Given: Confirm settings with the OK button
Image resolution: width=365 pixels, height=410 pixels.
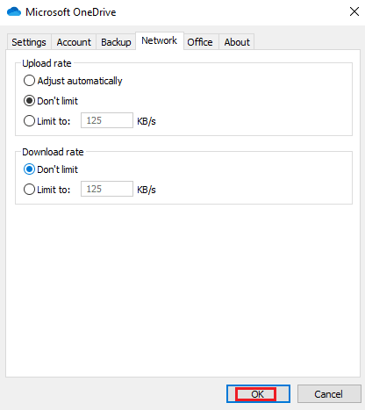Looking at the screenshot, I should pyautogui.click(x=258, y=394).
